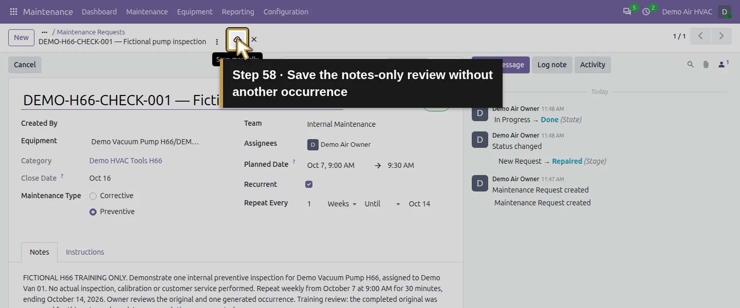Open the user avatar menu

tap(725, 12)
